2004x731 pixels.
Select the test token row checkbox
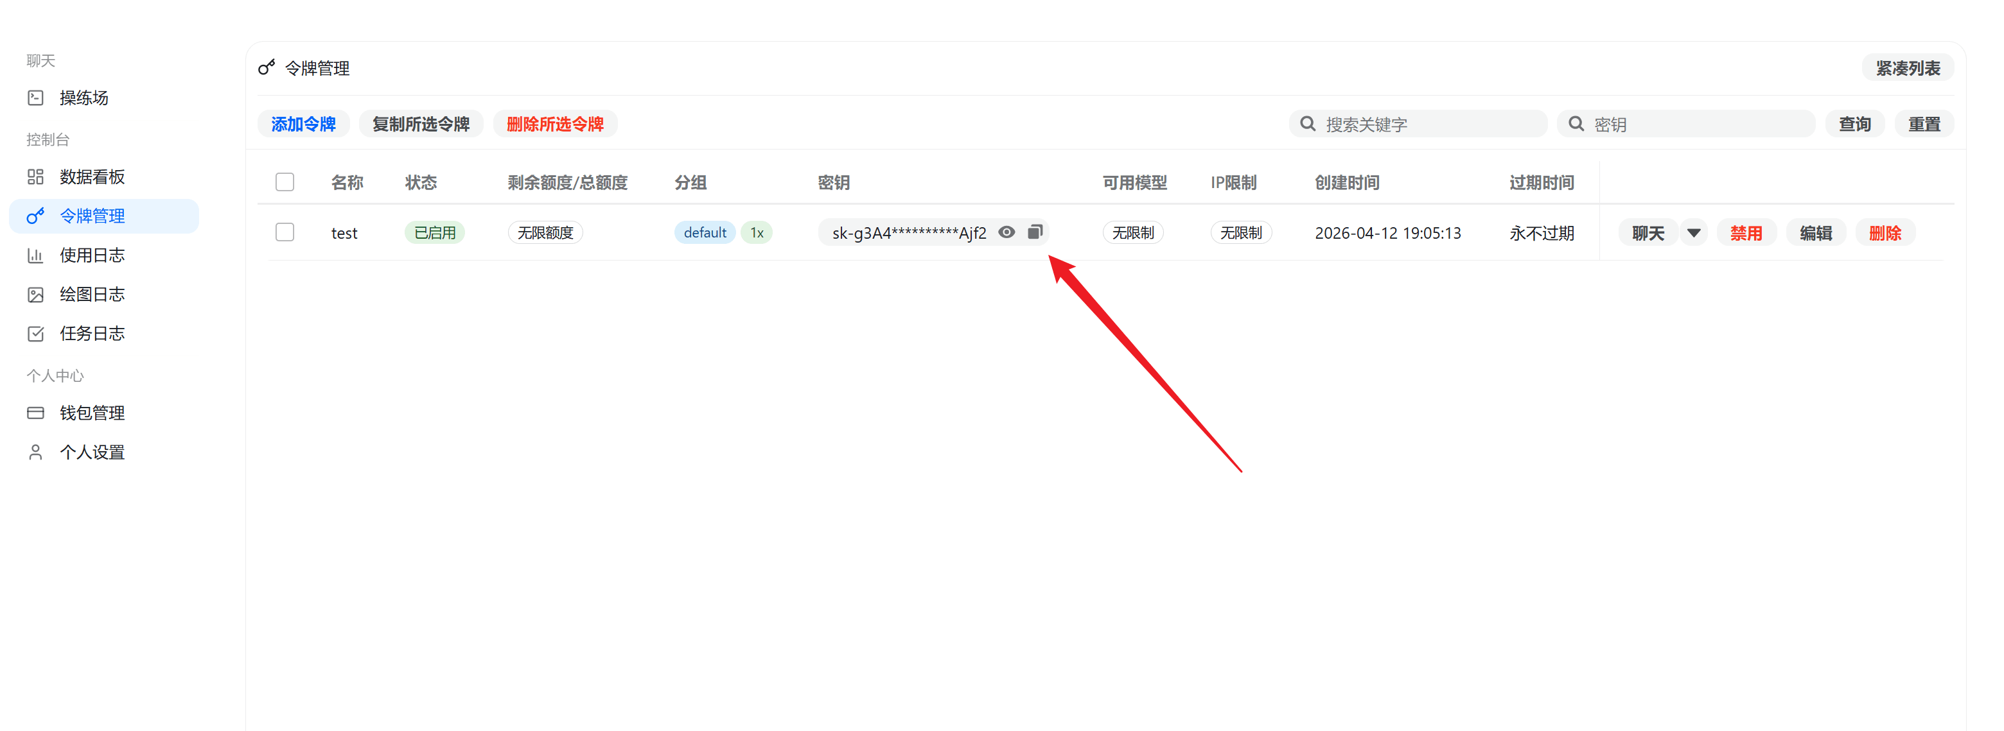tap(285, 232)
